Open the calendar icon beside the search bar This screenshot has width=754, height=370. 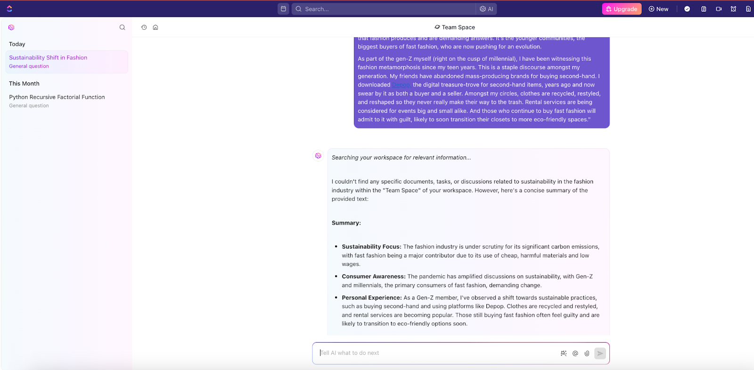(x=283, y=9)
